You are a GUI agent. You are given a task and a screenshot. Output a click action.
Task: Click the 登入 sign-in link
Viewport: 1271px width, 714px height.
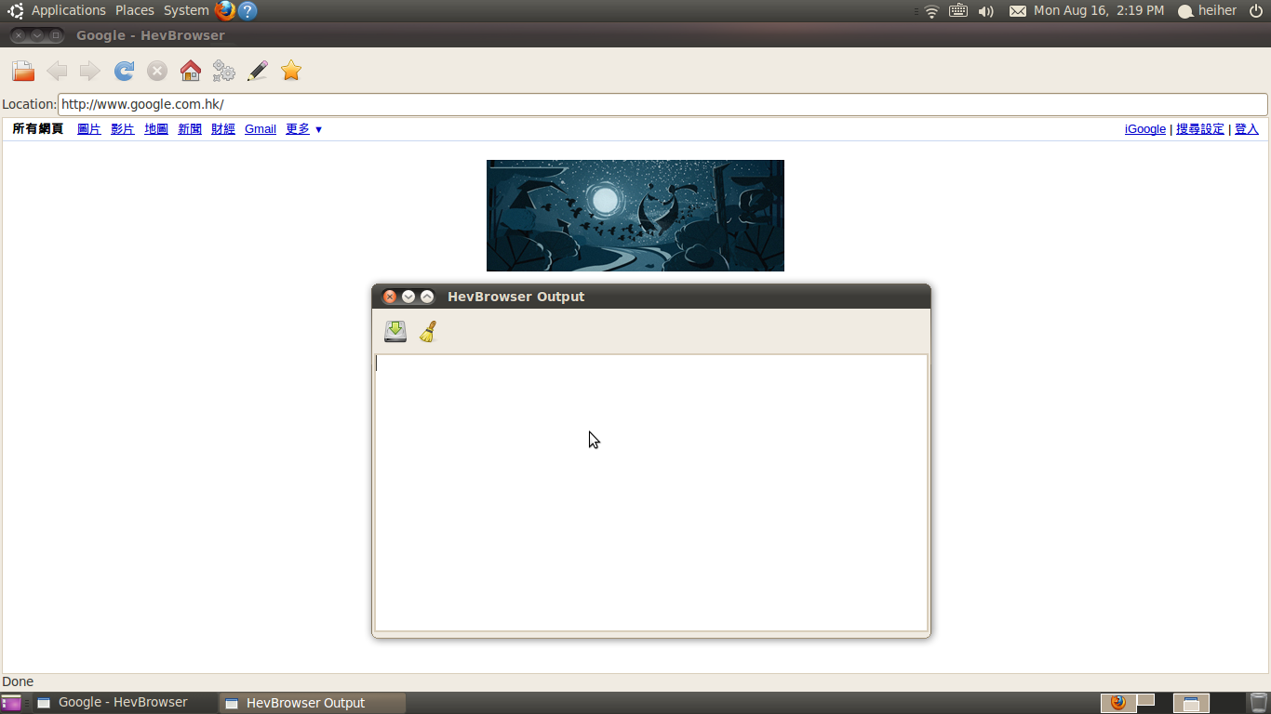[x=1247, y=129]
